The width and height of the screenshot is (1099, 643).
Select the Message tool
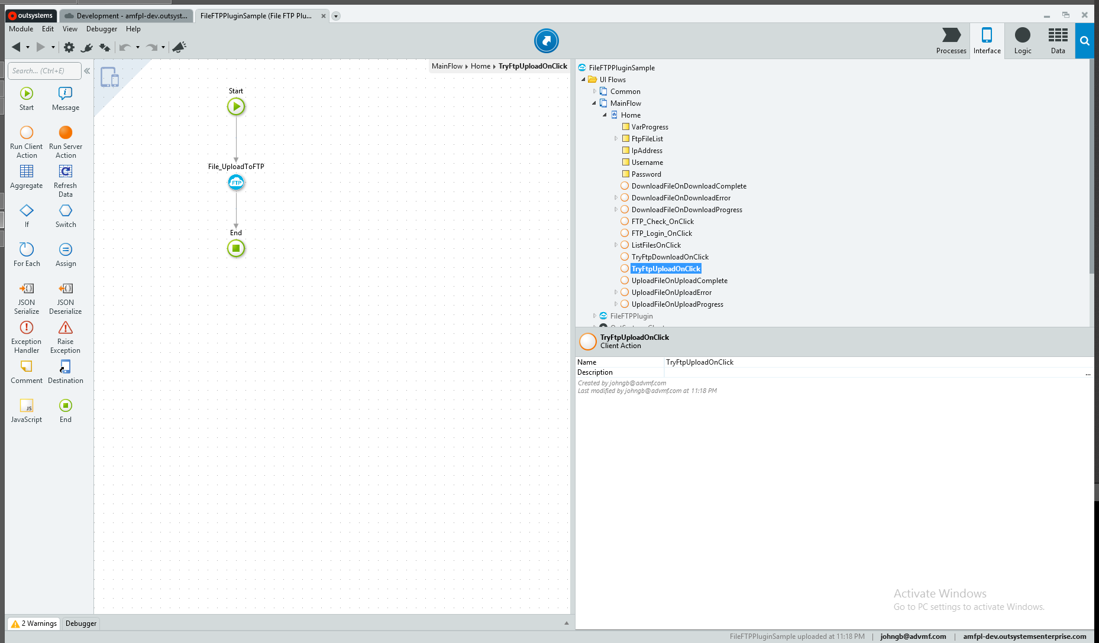(66, 99)
